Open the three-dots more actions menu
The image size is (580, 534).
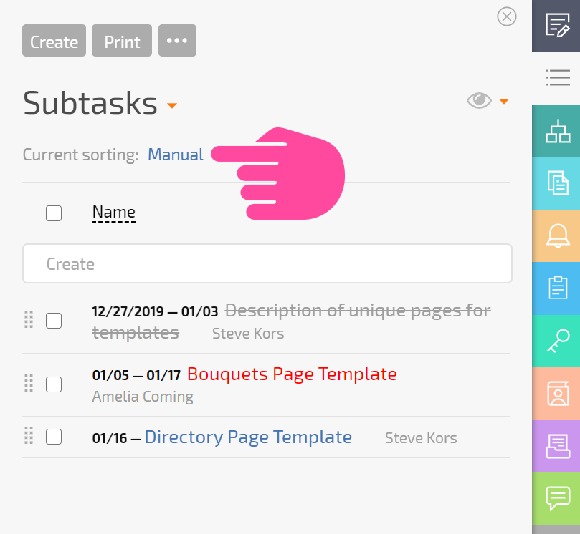click(177, 41)
